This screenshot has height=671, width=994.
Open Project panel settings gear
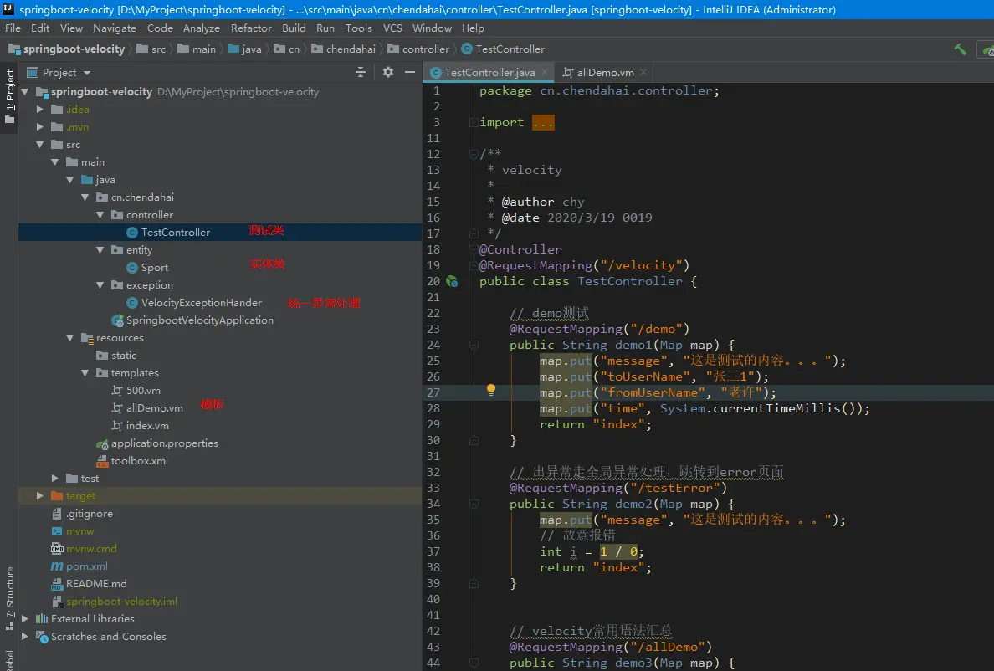point(387,73)
